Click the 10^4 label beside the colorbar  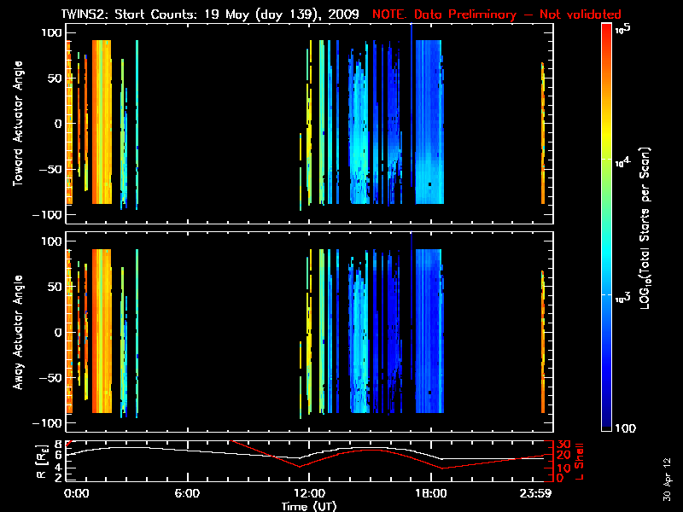tap(622, 159)
